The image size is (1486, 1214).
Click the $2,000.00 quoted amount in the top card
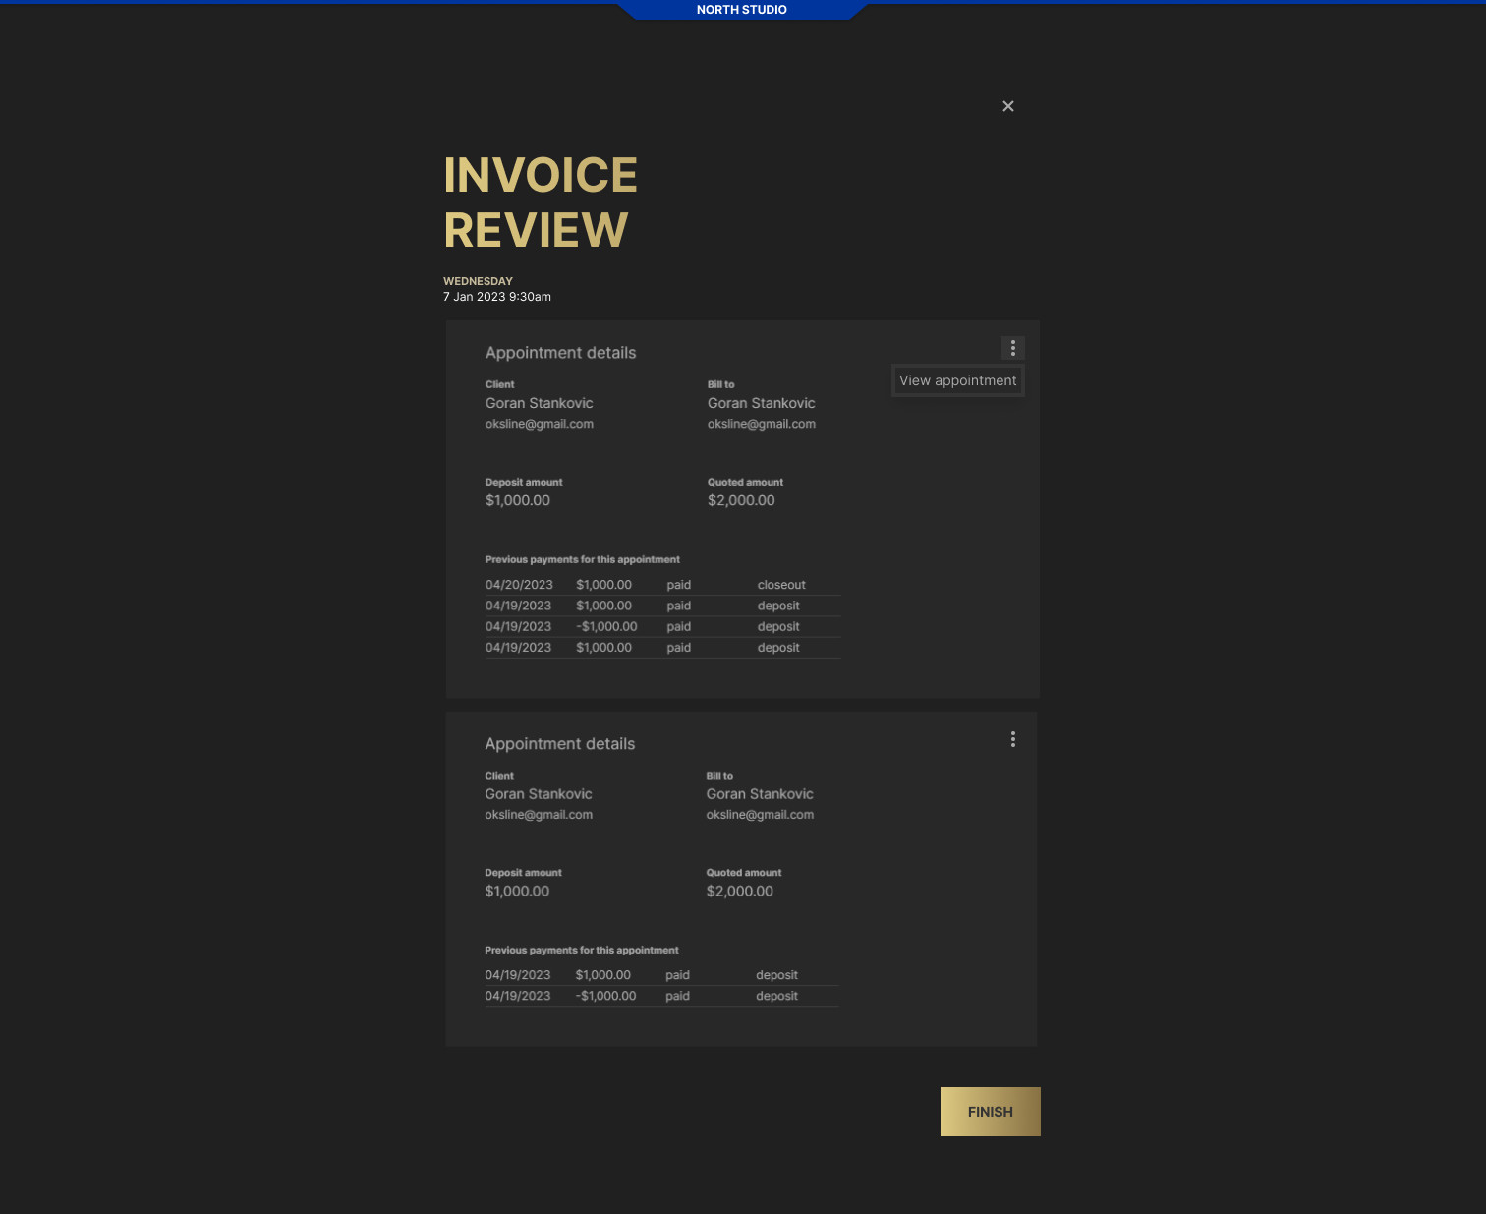click(x=741, y=500)
